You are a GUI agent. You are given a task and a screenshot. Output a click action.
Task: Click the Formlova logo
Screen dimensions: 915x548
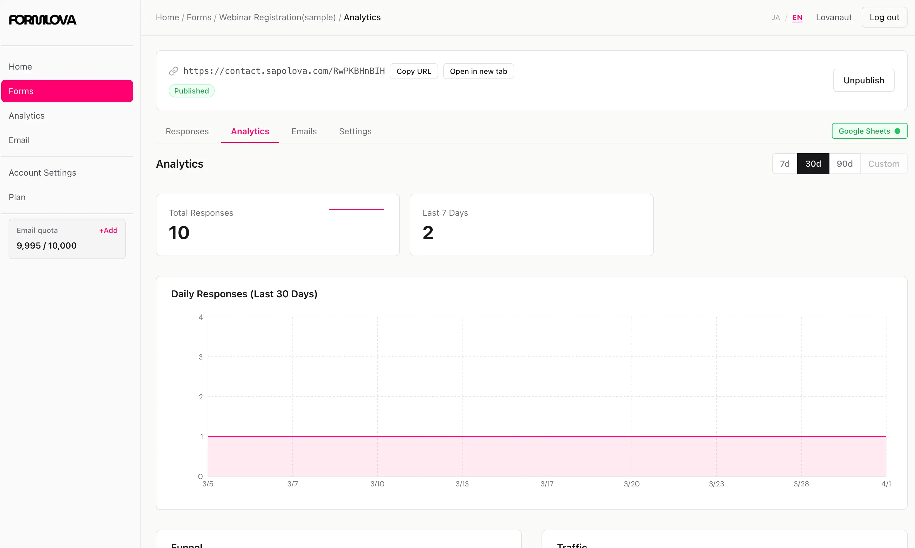pyautogui.click(x=43, y=20)
